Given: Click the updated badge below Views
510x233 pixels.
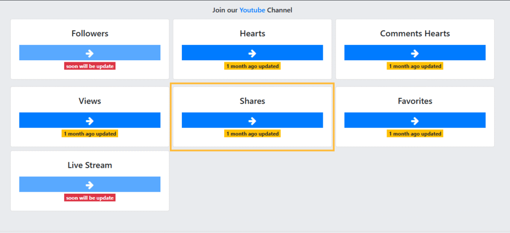Looking at the screenshot, I should click(x=90, y=133).
